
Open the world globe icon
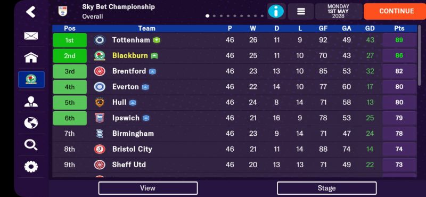(x=31, y=123)
